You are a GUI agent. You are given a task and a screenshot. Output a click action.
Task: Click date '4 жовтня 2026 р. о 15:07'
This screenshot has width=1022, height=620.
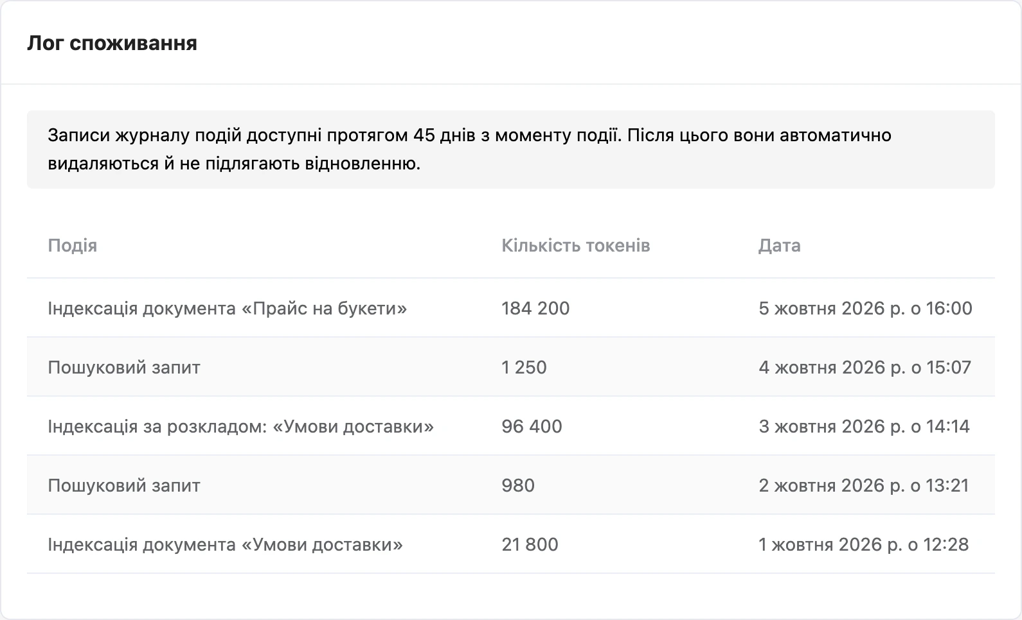[x=865, y=367]
